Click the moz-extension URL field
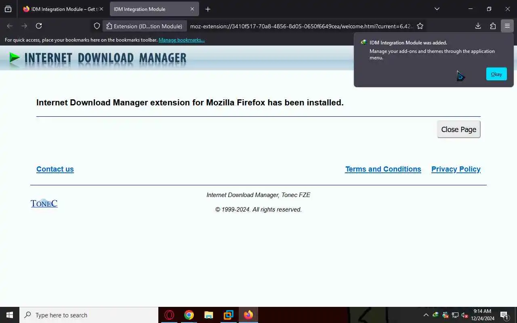 coord(301,26)
